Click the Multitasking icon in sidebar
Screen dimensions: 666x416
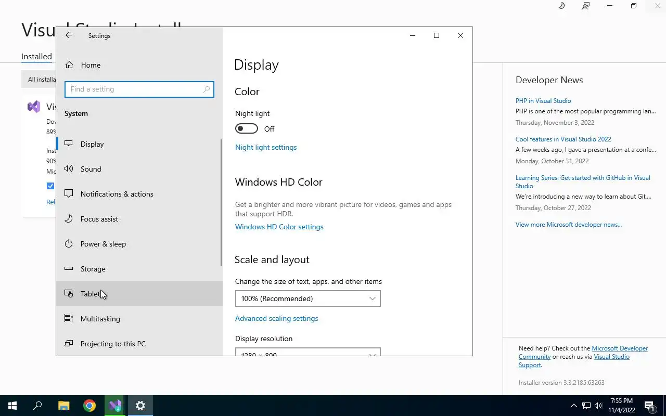coord(69,318)
